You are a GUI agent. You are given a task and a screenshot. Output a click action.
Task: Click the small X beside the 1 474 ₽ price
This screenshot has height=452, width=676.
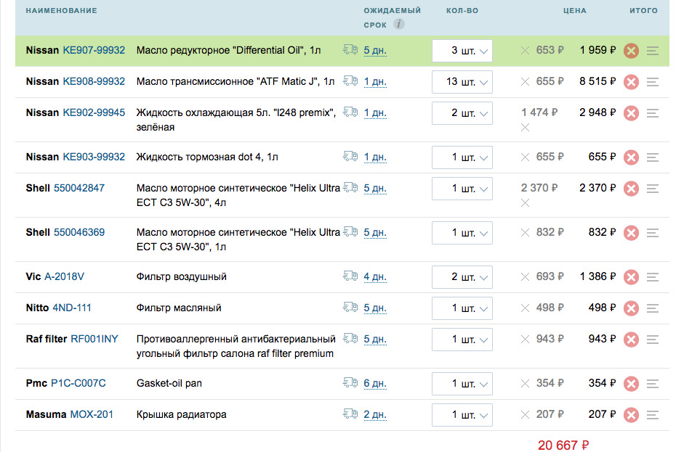coord(526,128)
